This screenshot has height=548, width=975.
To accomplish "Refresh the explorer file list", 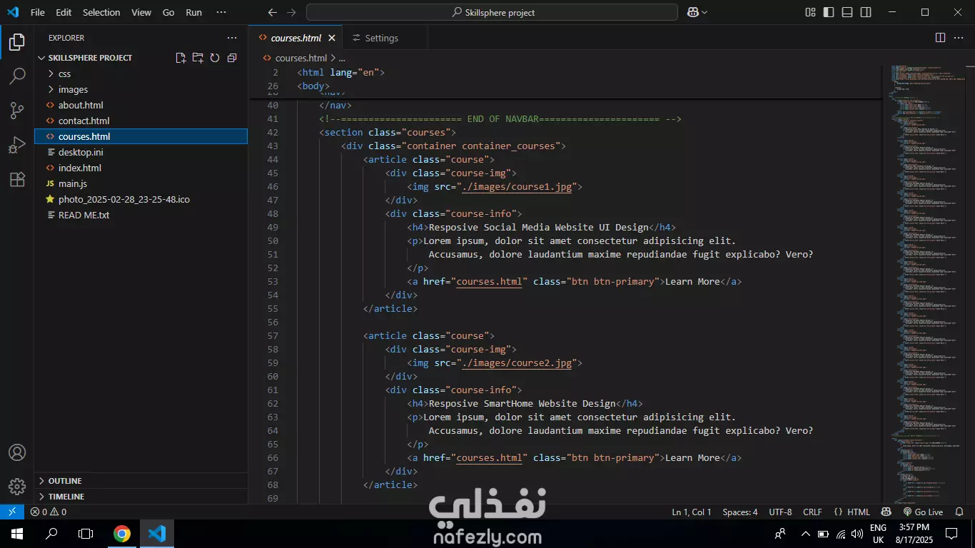I will pyautogui.click(x=215, y=58).
